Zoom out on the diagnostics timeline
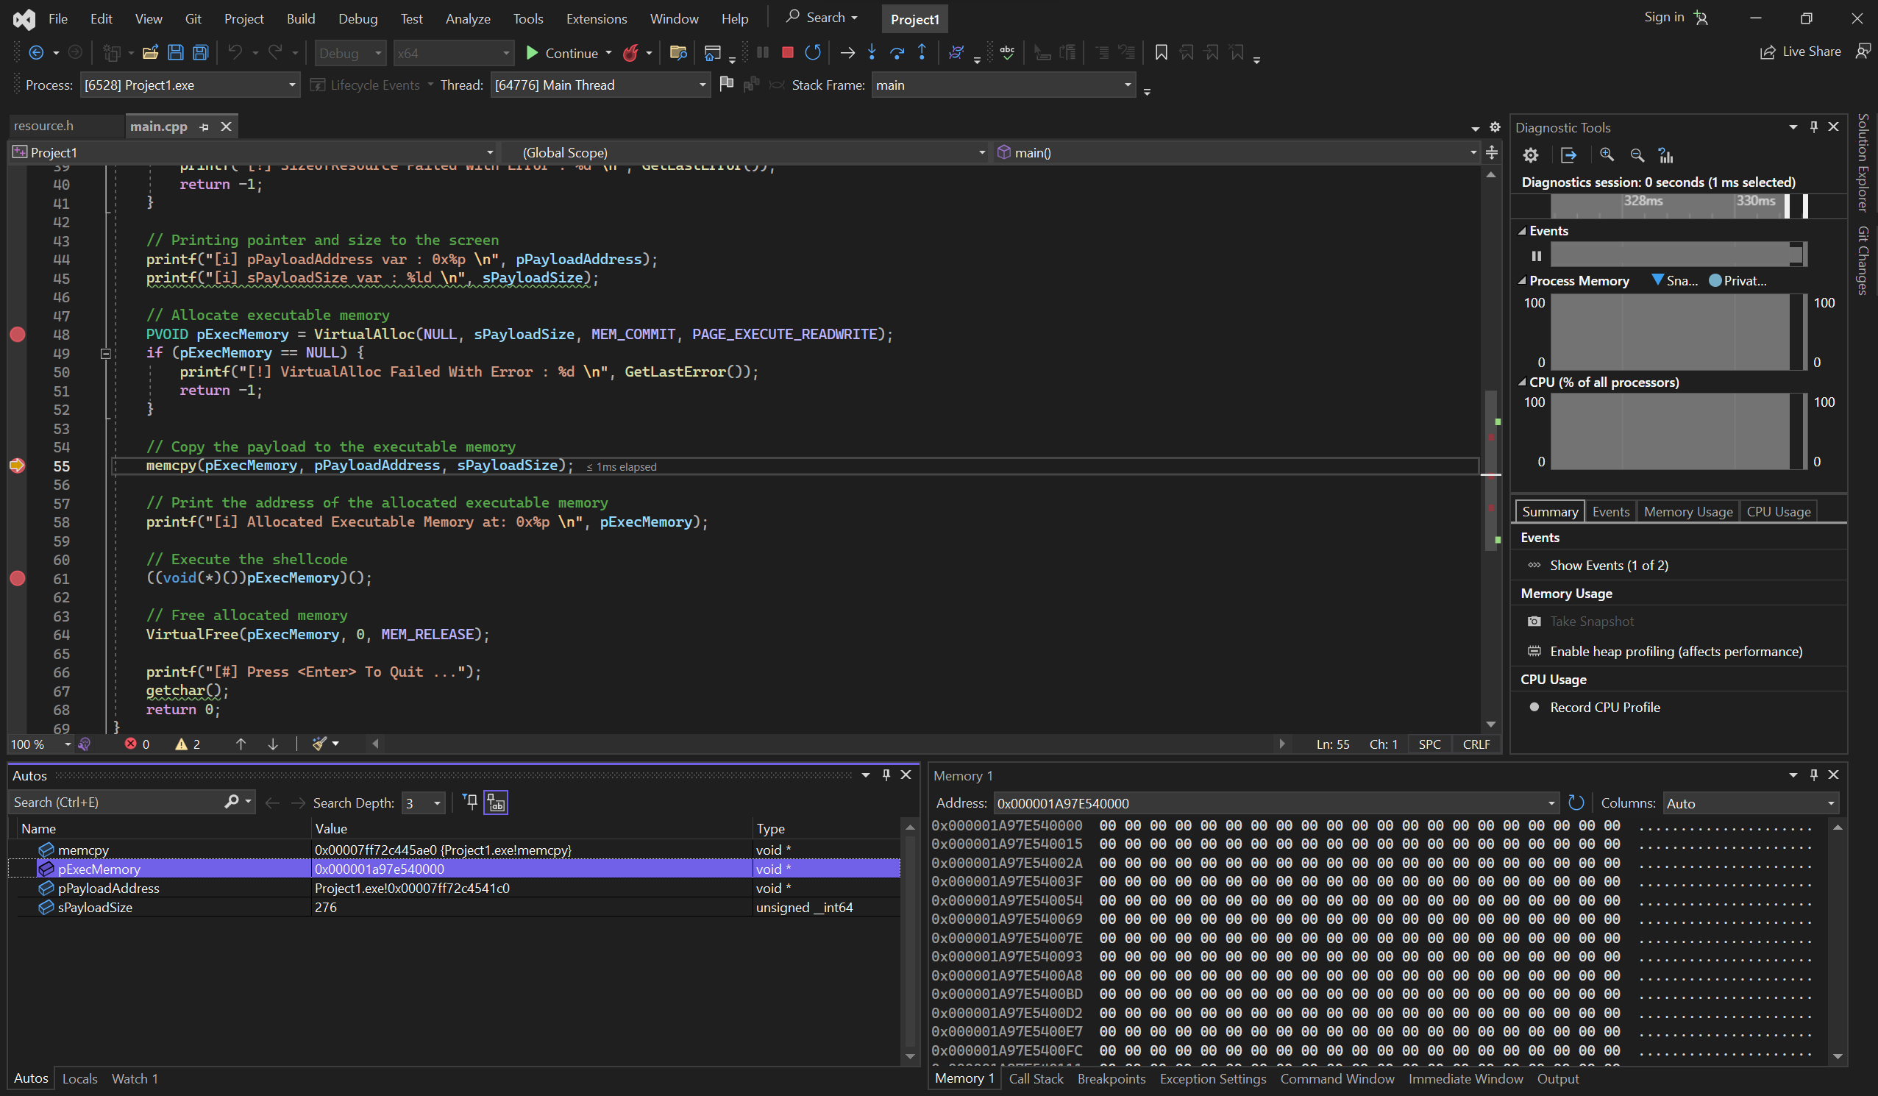 pyautogui.click(x=1637, y=155)
